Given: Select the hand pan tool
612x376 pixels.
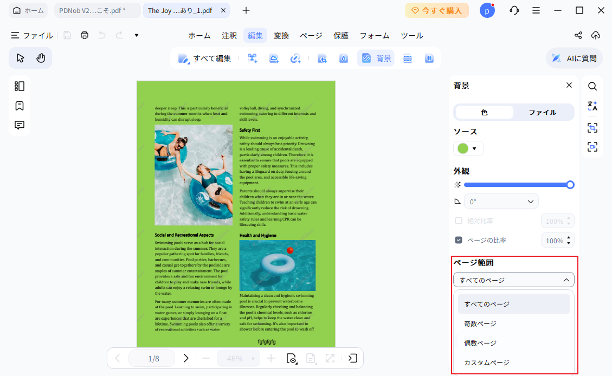Looking at the screenshot, I should (x=41, y=58).
